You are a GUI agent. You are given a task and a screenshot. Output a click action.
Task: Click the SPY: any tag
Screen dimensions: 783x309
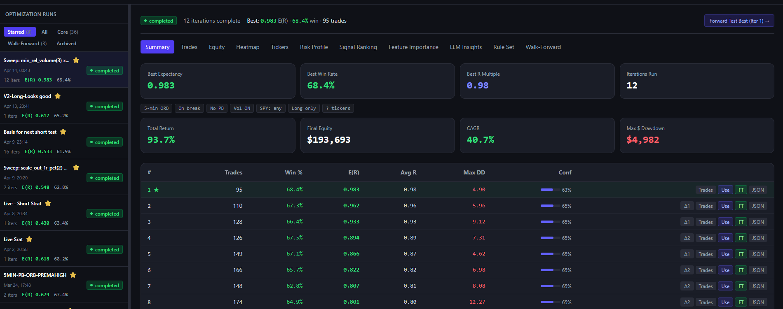tap(271, 108)
